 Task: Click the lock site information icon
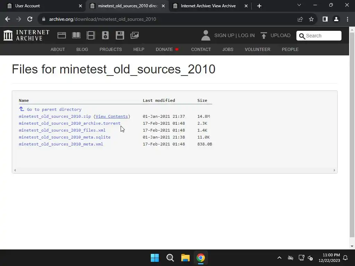[x=44, y=19]
